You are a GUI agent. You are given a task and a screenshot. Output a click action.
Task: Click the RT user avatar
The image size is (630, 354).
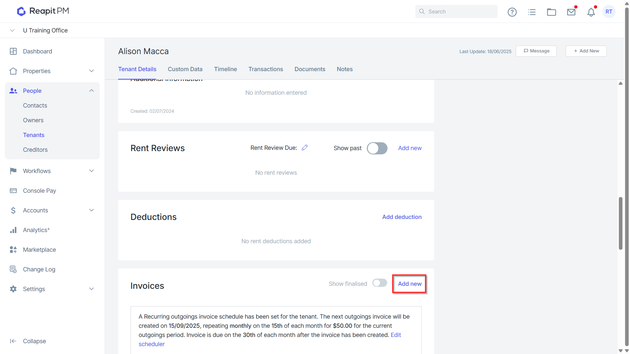coord(609,12)
